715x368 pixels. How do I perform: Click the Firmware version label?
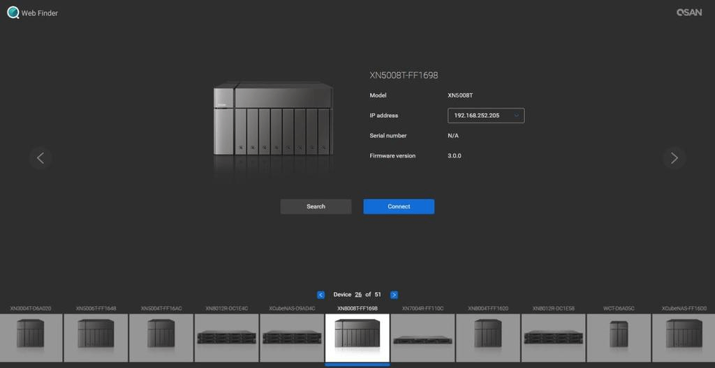click(x=392, y=155)
